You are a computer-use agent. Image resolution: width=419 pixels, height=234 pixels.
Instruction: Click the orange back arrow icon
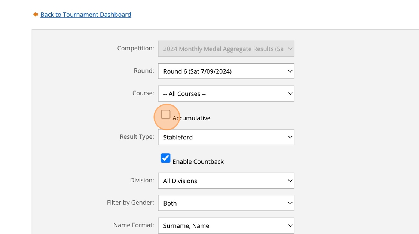pyautogui.click(x=36, y=15)
